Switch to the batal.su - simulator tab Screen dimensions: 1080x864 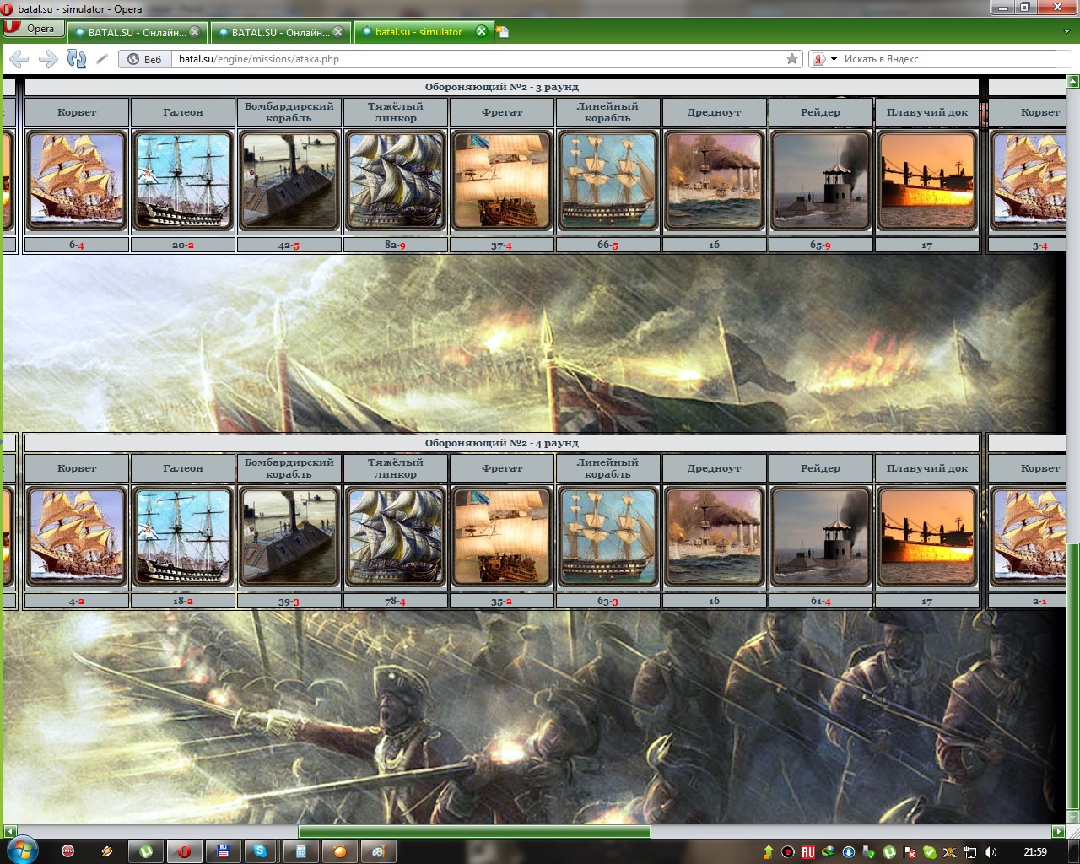[x=422, y=32]
